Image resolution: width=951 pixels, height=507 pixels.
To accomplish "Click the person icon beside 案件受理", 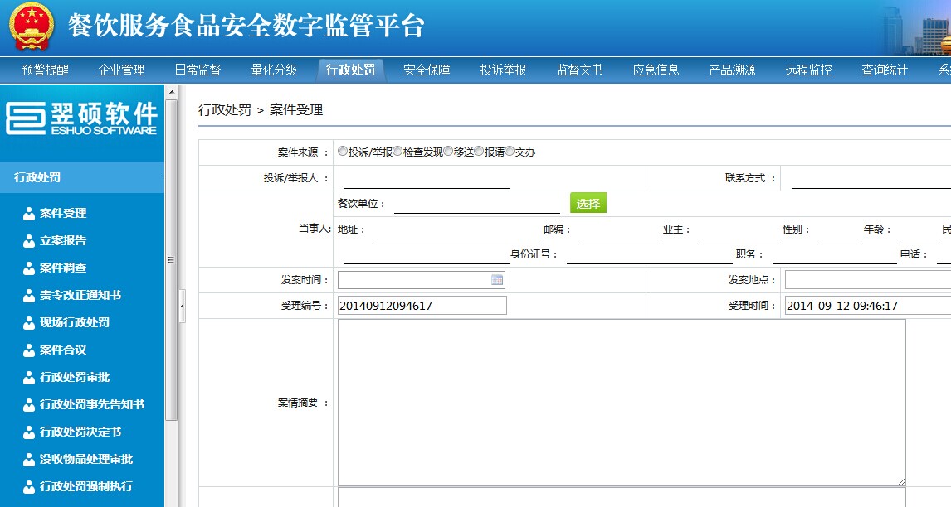I will [x=29, y=214].
